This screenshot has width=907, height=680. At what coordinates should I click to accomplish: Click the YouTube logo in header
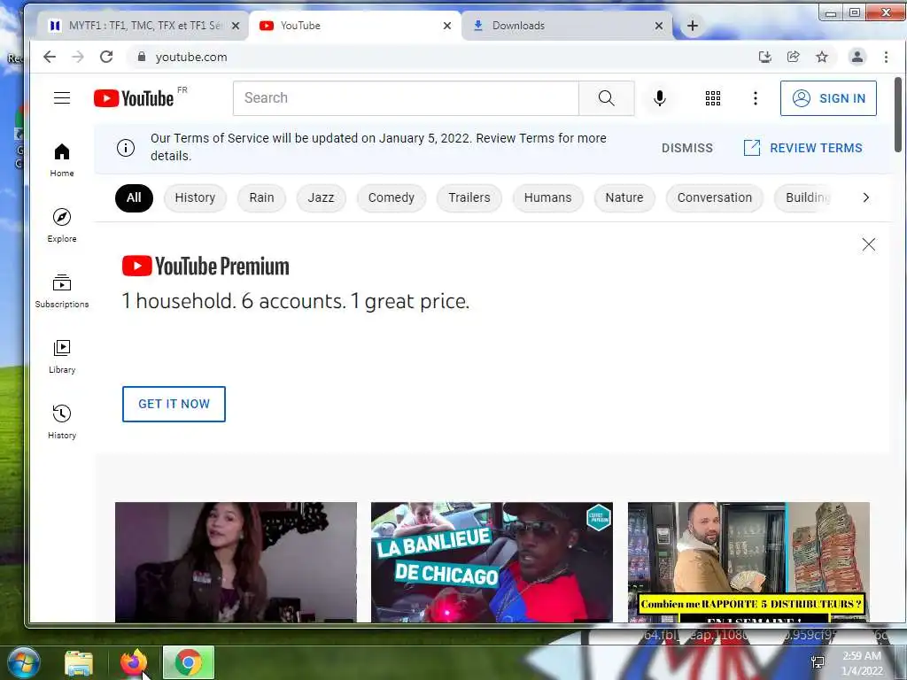[x=134, y=98]
